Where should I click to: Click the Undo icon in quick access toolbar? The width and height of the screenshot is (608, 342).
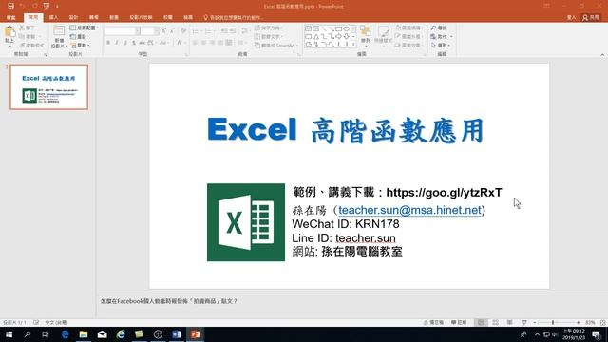tap(23, 6)
